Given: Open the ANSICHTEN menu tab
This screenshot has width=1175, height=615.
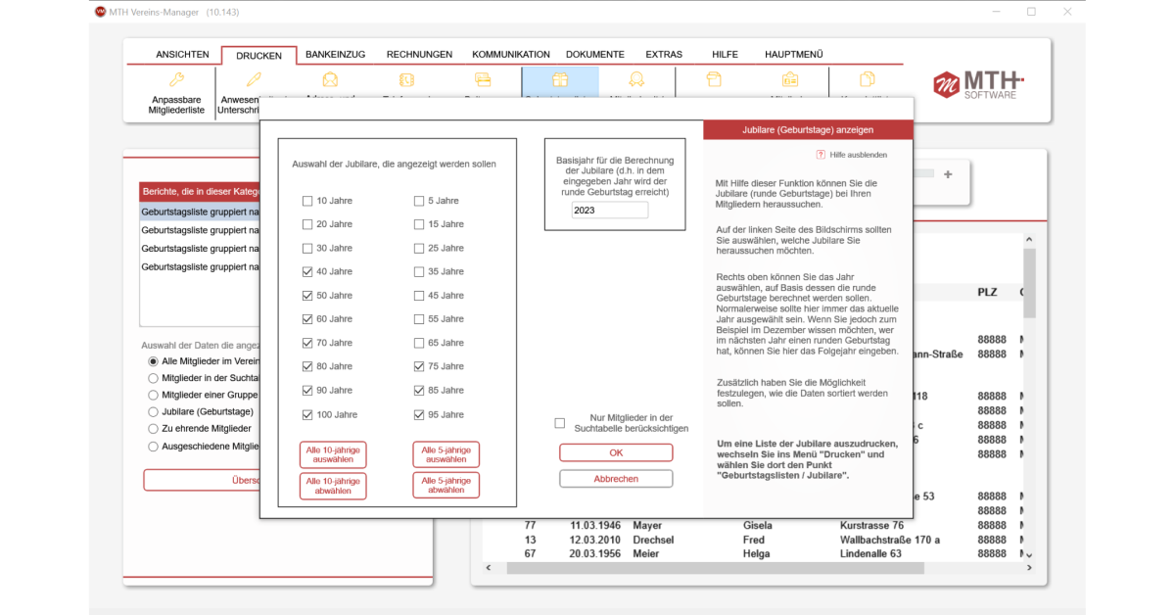Looking at the screenshot, I should point(182,54).
